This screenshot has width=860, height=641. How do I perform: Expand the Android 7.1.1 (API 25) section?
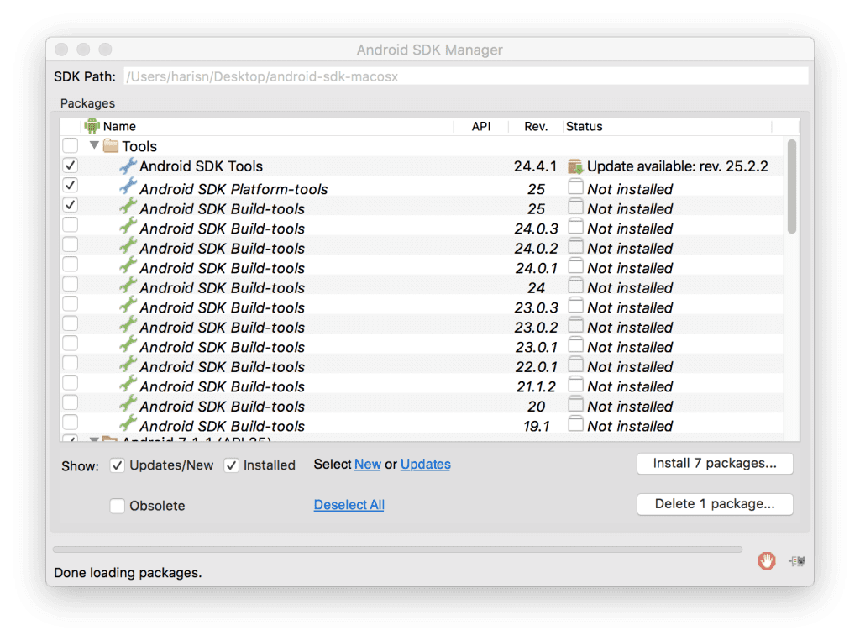tap(94, 440)
